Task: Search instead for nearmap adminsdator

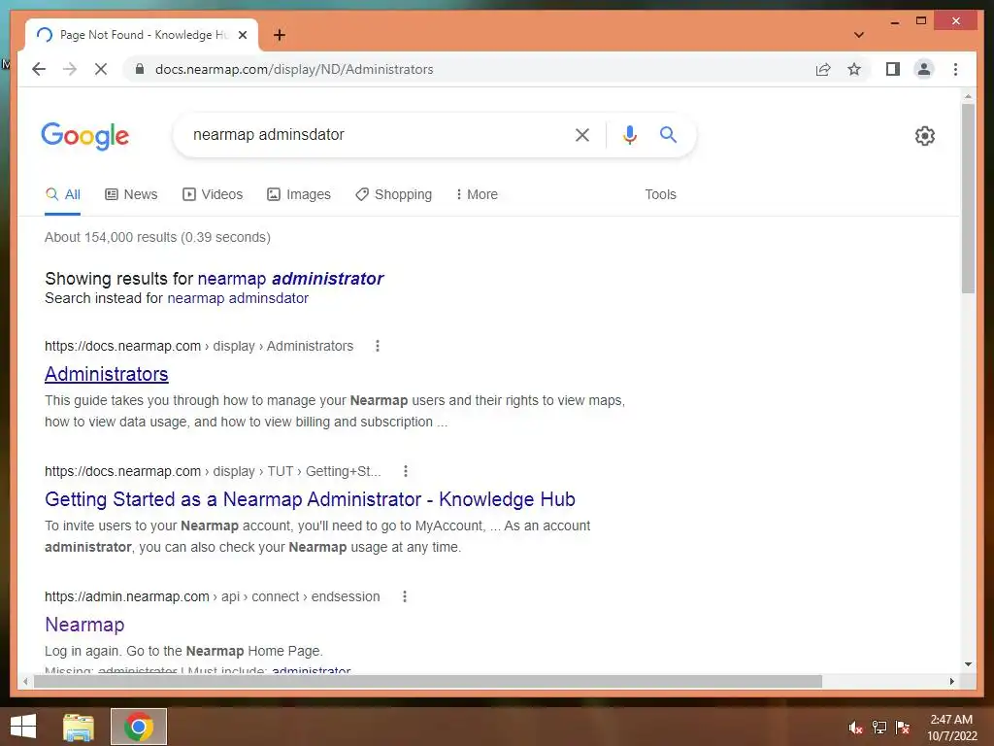Action: coord(238,298)
